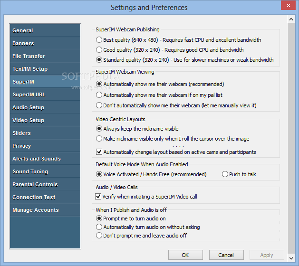
Task: Click the scrollbar up arrow
Action: pos(291,19)
